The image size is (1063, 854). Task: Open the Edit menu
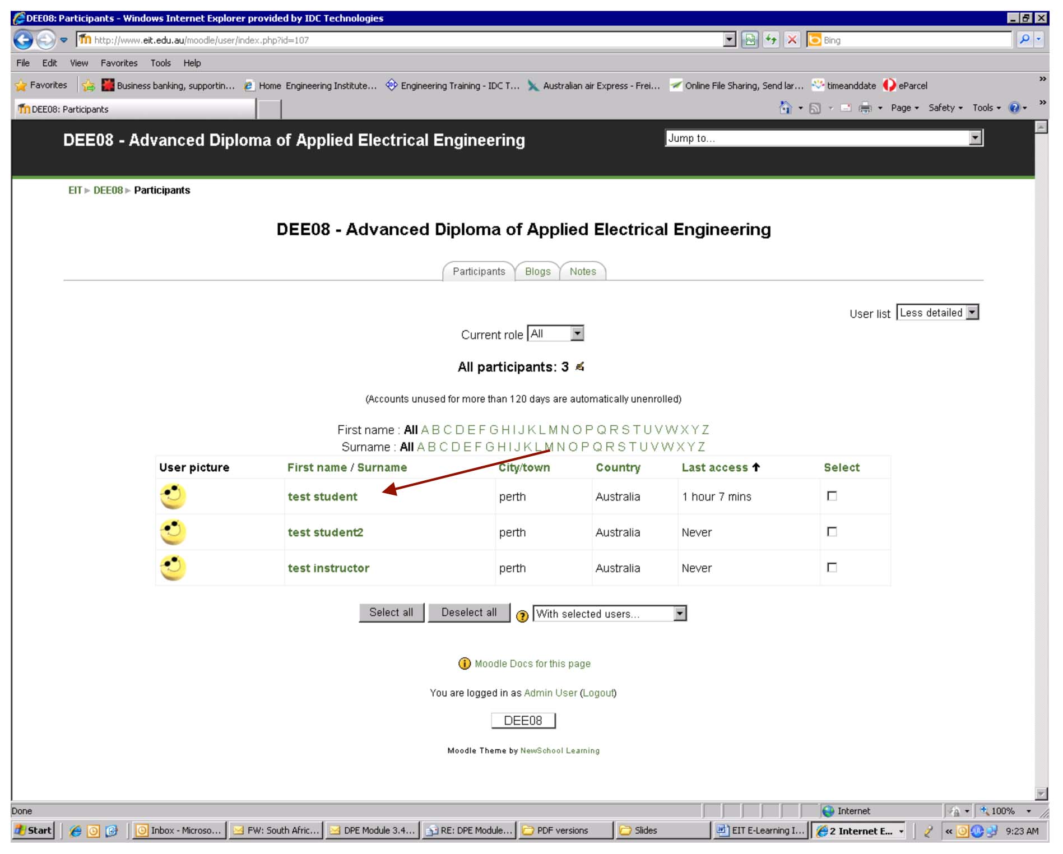pyautogui.click(x=49, y=63)
